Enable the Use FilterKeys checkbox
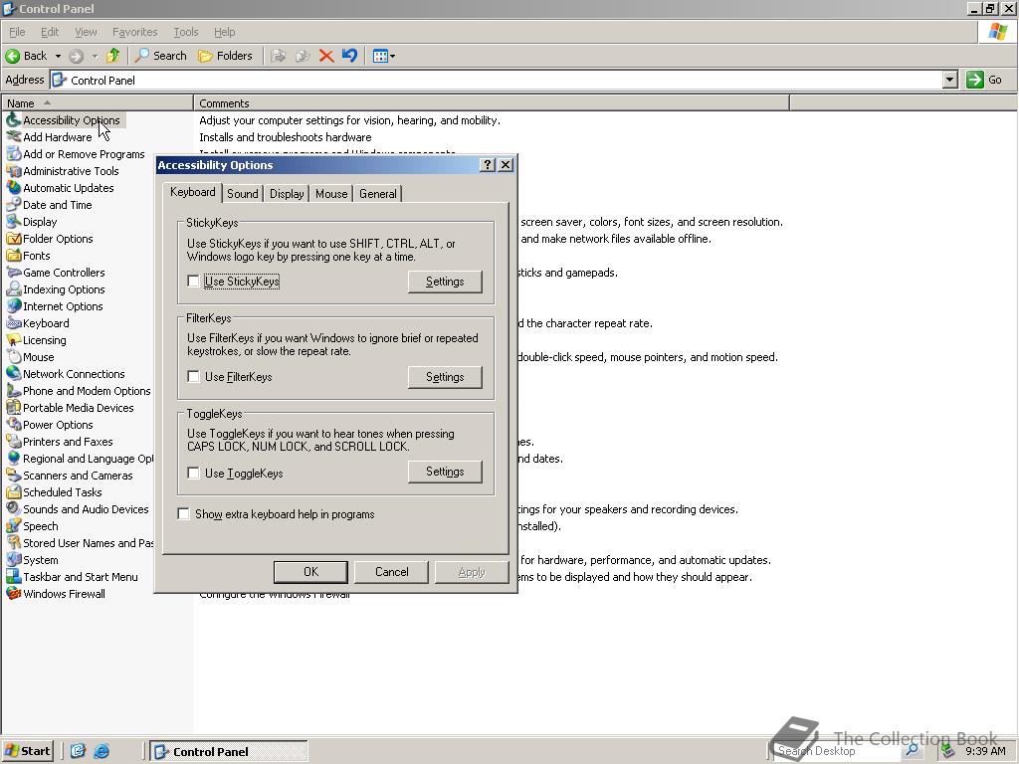Viewport: 1019px width, 764px height. [193, 377]
